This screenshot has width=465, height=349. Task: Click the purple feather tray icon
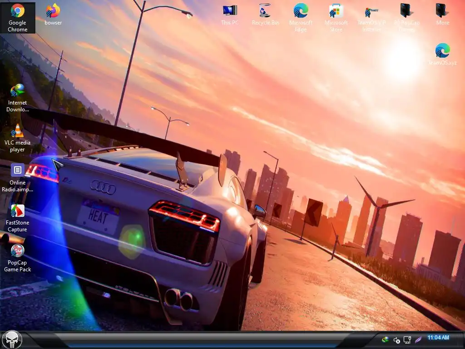click(x=418, y=339)
